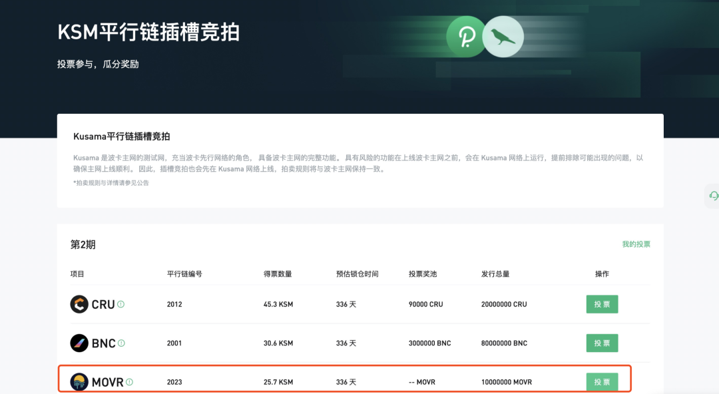
Task: Click the 第2期 round heading
Action: coord(83,244)
